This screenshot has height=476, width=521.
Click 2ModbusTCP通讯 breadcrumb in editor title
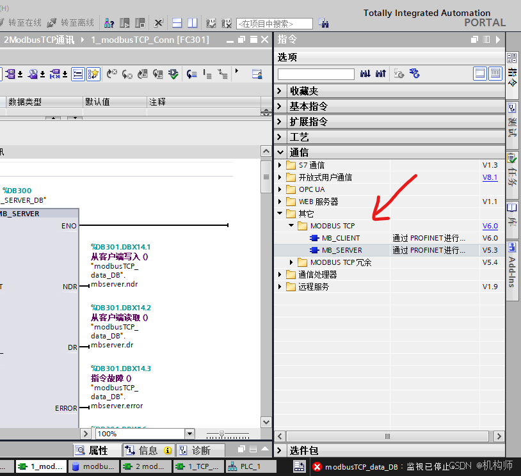pyautogui.click(x=39, y=40)
